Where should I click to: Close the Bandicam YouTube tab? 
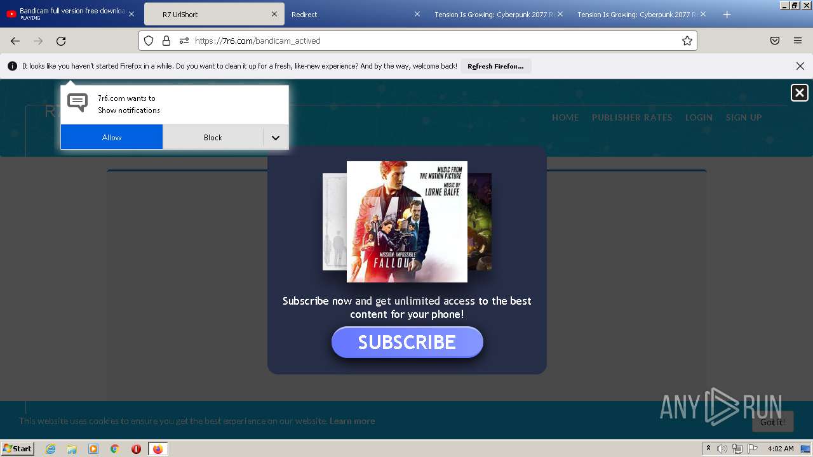[x=131, y=14]
